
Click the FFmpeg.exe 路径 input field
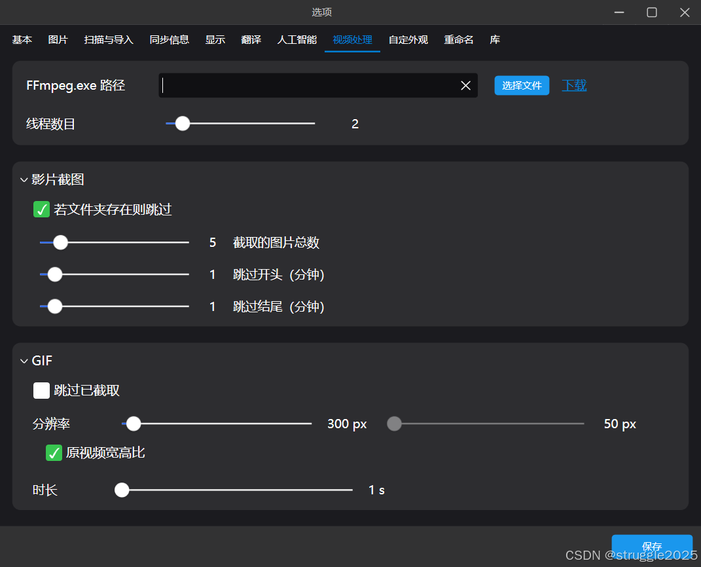(318, 85)
